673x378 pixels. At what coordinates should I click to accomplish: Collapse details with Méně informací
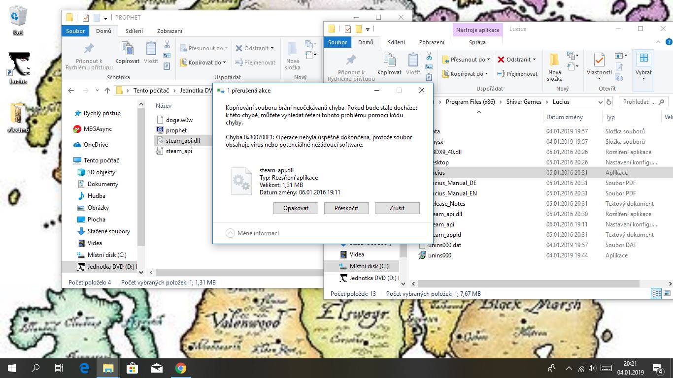pyautogui.click(x=252, y=233)
